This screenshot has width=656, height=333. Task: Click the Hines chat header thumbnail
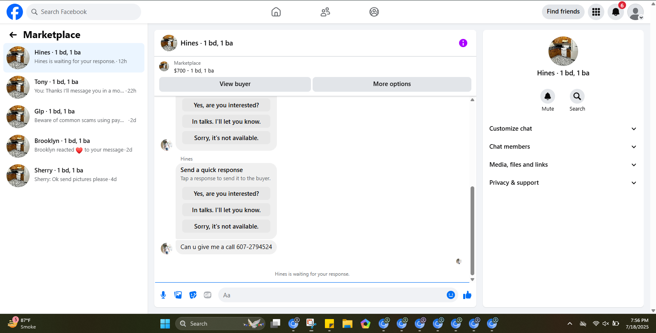click(x=169, y=43)
